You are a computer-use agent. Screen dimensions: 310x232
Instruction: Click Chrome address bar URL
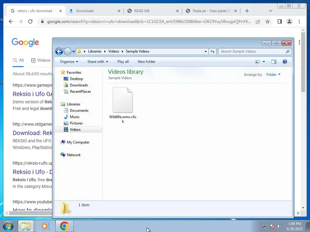pyautogui.click(x=149, y=22)
